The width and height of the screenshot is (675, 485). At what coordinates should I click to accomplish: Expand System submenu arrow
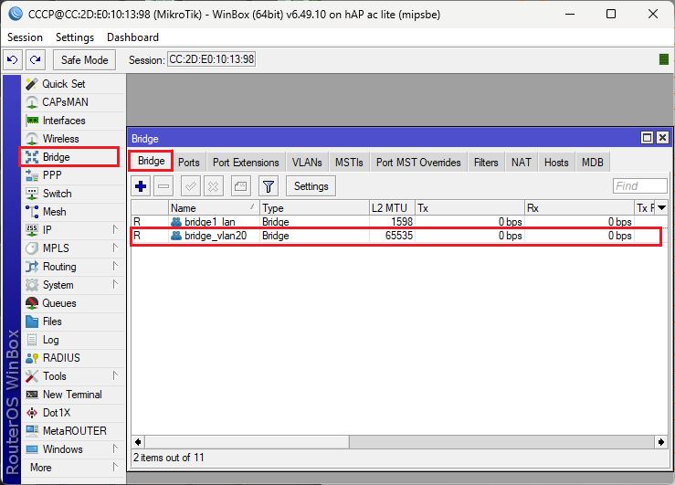[x=115, y=284]
